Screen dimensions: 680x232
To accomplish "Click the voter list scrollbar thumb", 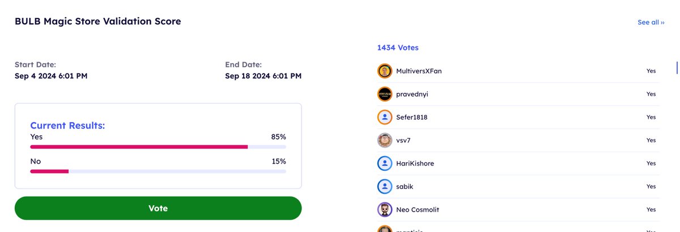I will pyautogui.click(x=677, y=67).
